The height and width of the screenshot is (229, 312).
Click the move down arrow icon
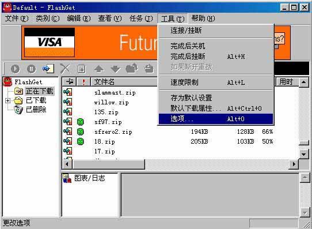coord(115,69)
